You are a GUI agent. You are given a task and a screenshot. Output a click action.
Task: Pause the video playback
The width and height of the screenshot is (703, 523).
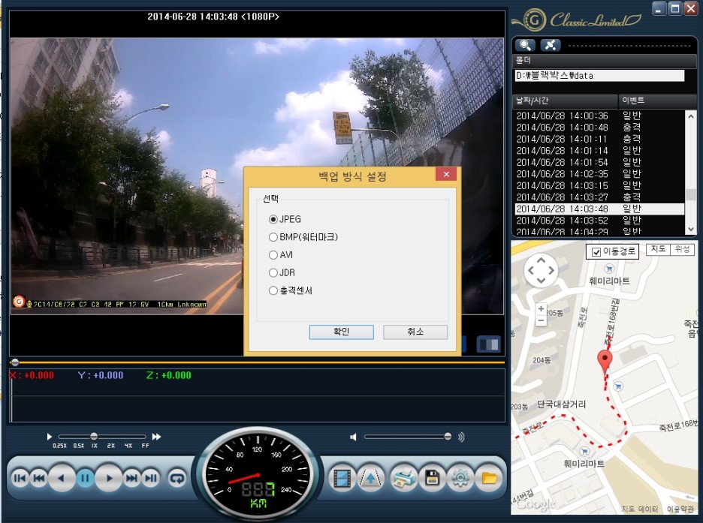(85, 477)
